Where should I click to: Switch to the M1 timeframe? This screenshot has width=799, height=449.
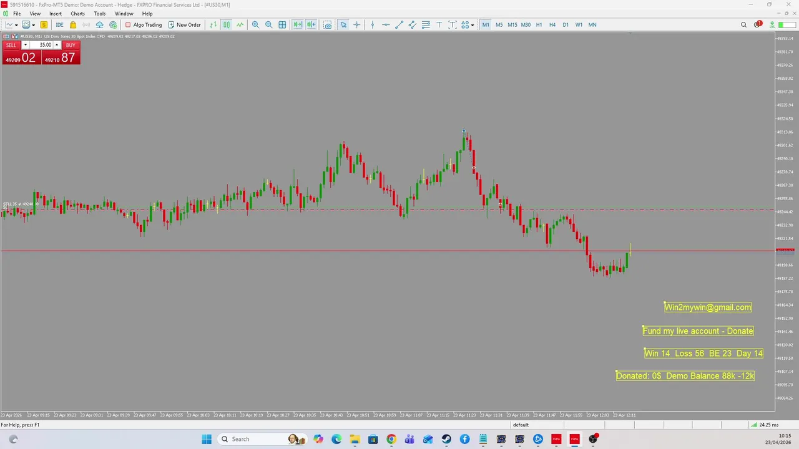[x=486, y=25]
